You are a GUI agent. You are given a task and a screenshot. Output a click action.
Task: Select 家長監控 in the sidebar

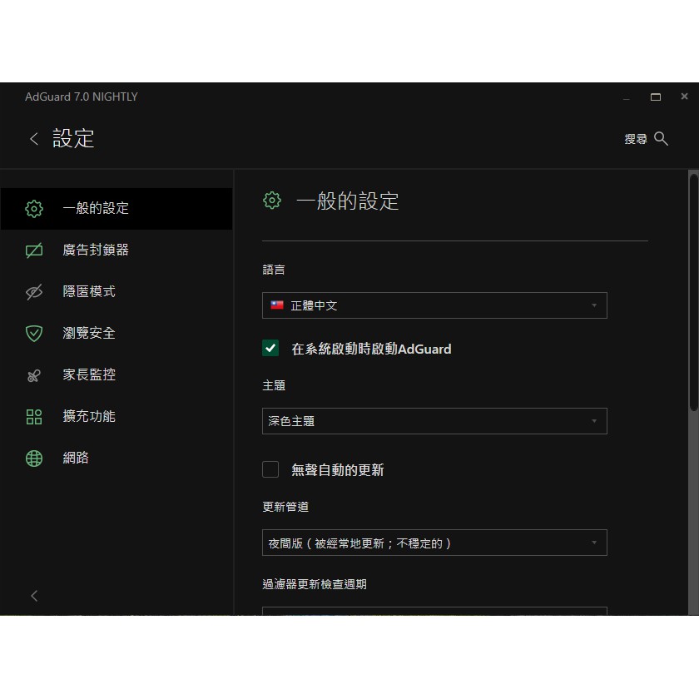116,375
